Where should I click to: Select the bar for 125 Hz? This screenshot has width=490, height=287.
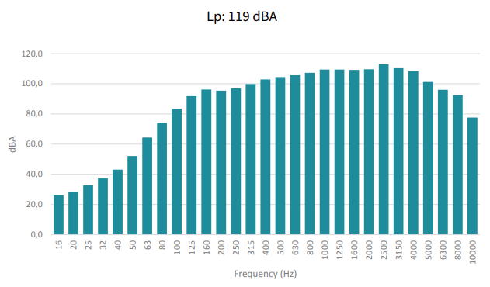(192, 165)
